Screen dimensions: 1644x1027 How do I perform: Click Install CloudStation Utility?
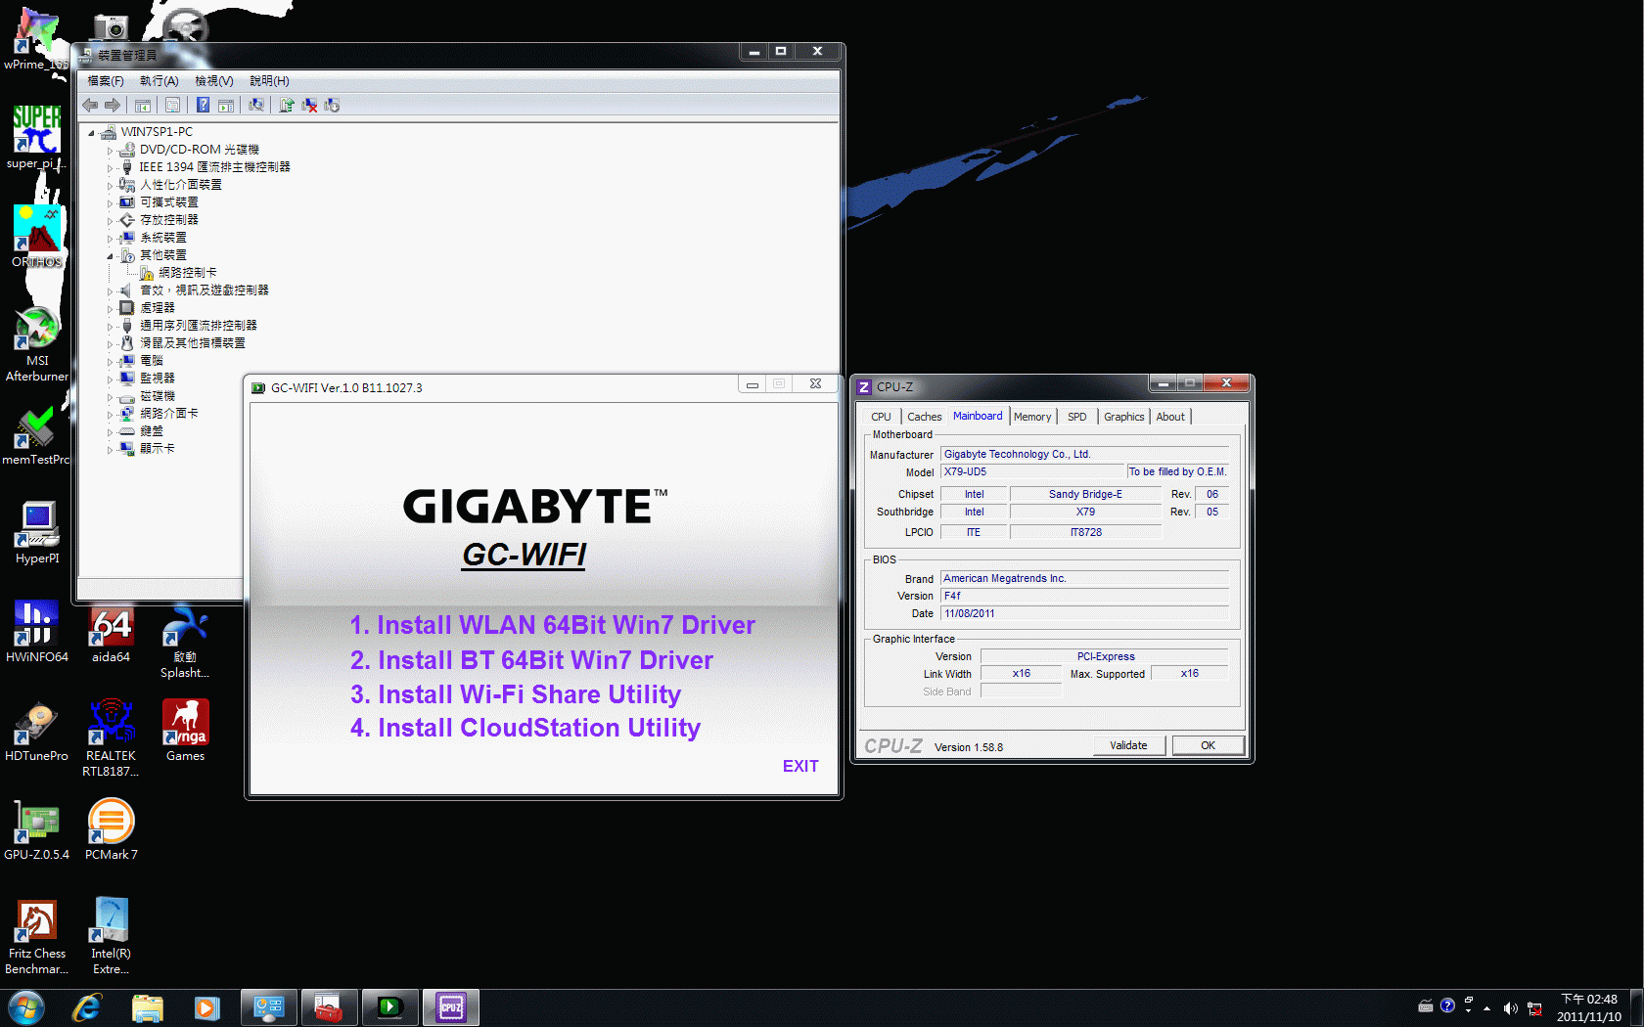(x=525, y=728)
